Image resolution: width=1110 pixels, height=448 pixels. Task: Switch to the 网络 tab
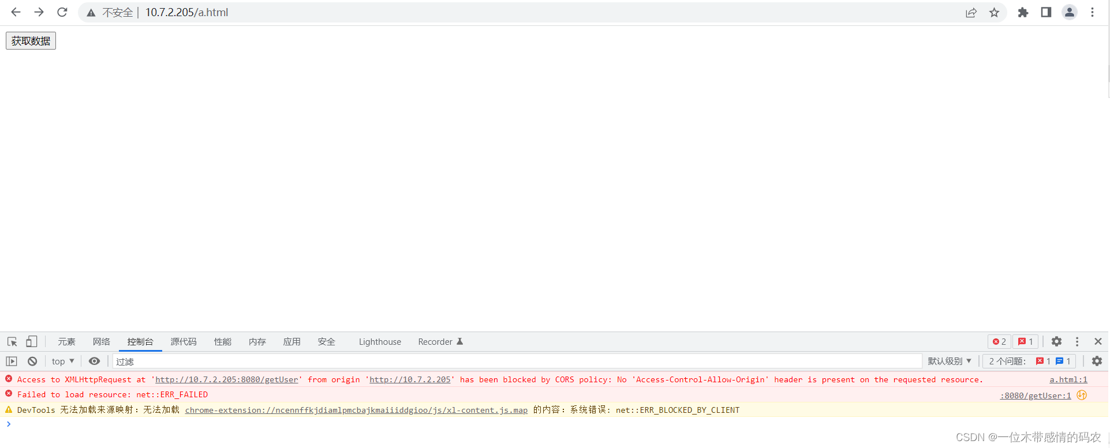pos(101,342)
